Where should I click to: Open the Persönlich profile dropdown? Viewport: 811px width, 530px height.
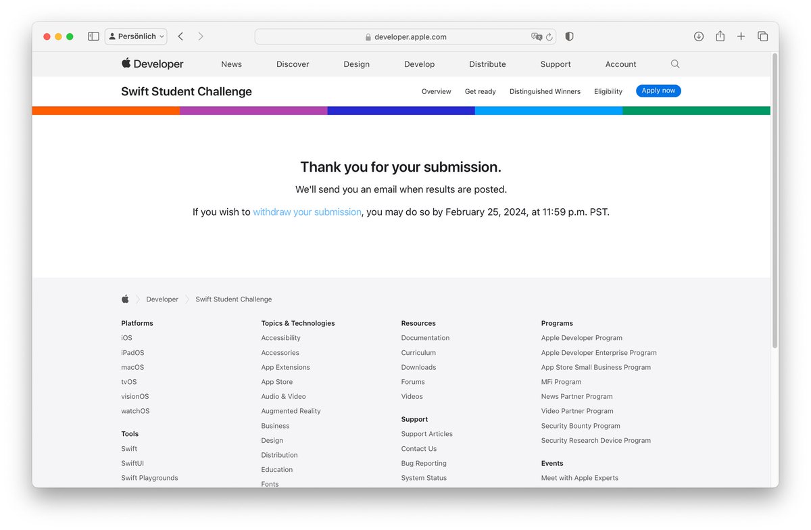(136, 37)
